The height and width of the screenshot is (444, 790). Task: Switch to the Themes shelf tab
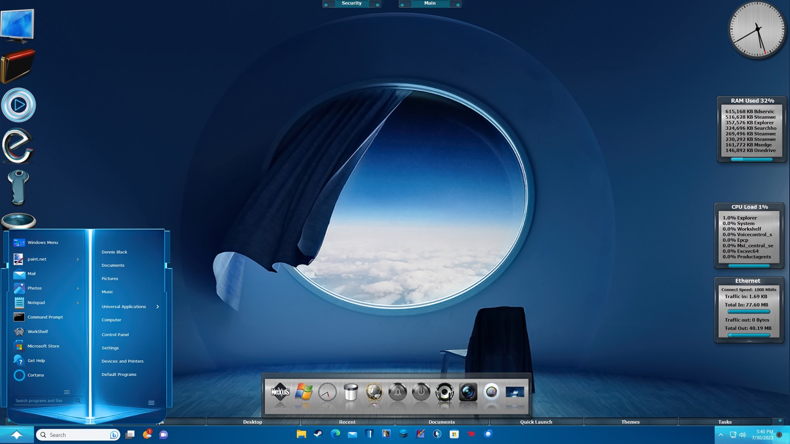[630, 422]
